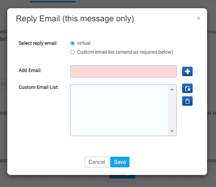This screenshot has height=187, width=216.
Task: Click the list's scroll down arrow
Action: coord(172,131)
